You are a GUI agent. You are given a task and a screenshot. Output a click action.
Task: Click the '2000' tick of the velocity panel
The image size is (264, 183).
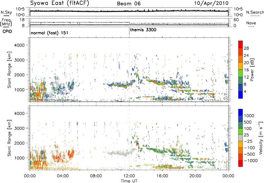click(x=19, y=143)
